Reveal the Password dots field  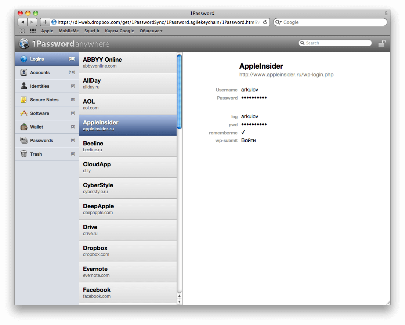[254, 98]
